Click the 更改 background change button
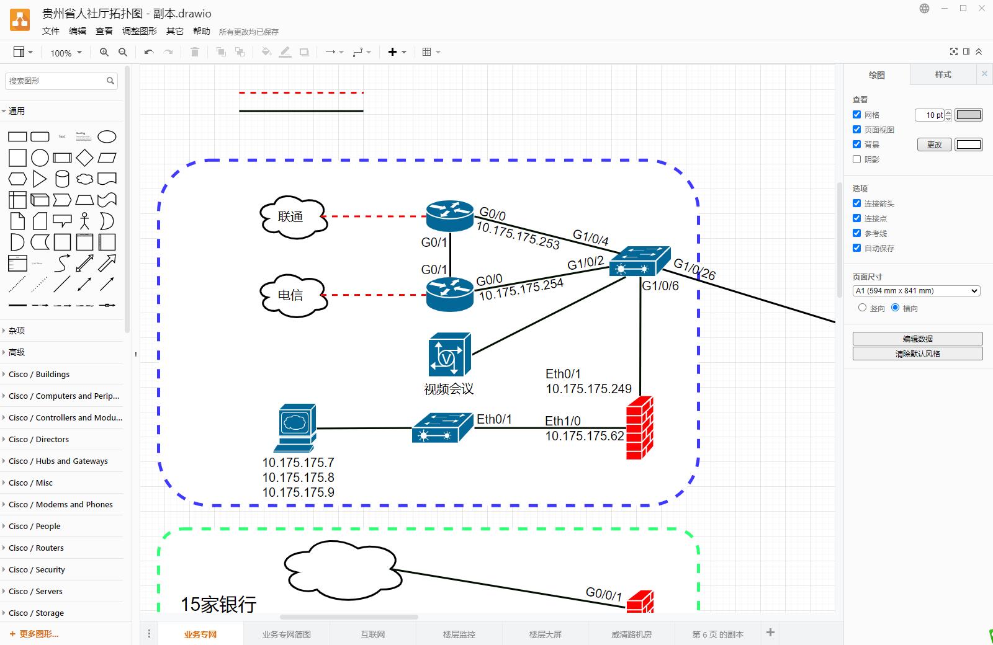 [x=934, y=145]
